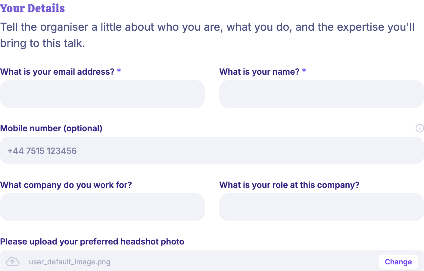Select the company name input field
Image resolution: width=424 pixels, height=271 pixels.
tap(102, 207)
